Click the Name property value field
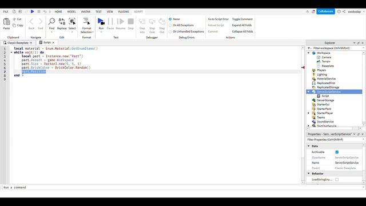The width and height of the screenshot is (366, 206). (348, 163)
